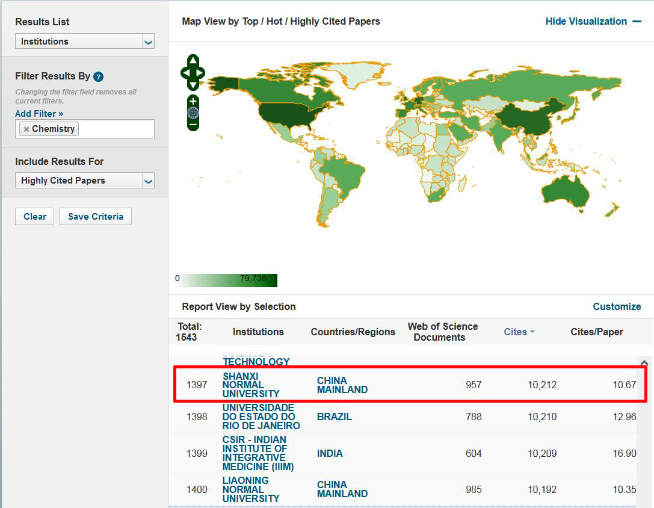The height and width of the screenshot is (508, 654).
Task: Zoom out of the map with minus
Action: click(x=193, y=125)
